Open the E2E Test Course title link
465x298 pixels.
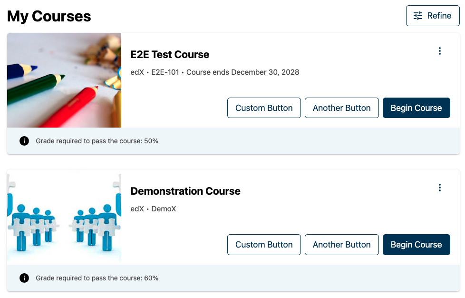[x=170, y=55]
